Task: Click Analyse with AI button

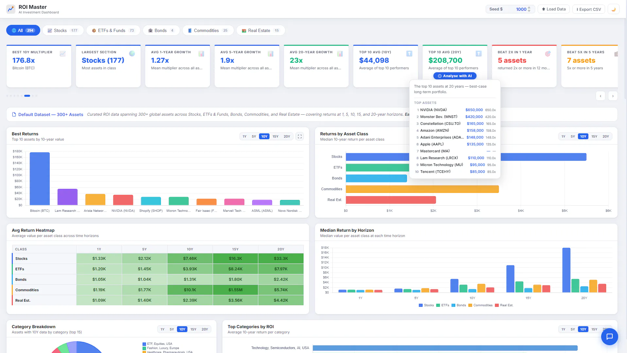Action: 455,76
